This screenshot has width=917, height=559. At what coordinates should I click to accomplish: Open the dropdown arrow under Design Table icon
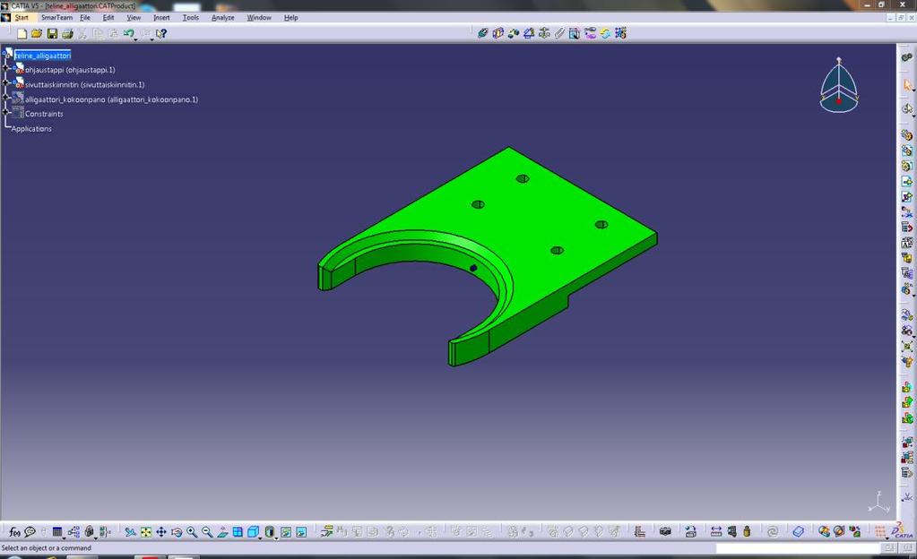[x=64, y=537]
